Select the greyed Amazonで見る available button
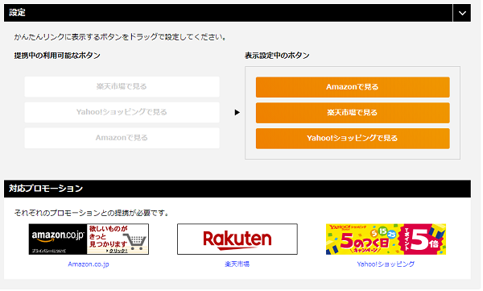Viewport: 483px width, 291px height. [122, 139]
